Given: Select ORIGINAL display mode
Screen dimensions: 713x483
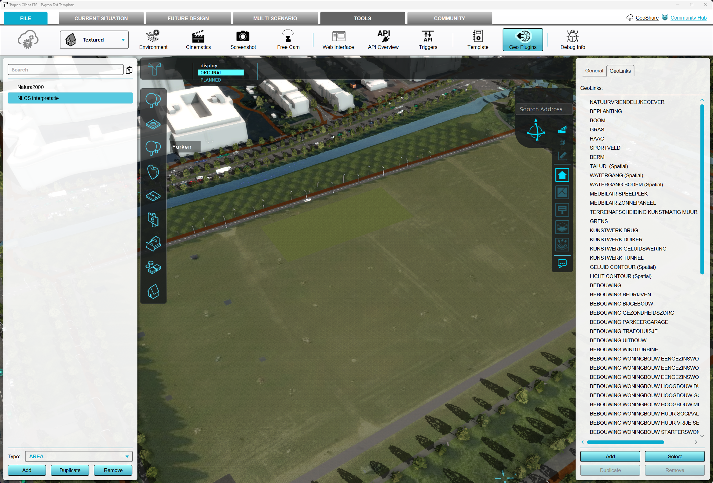Looking at the screenshot, I should (220, 73).
